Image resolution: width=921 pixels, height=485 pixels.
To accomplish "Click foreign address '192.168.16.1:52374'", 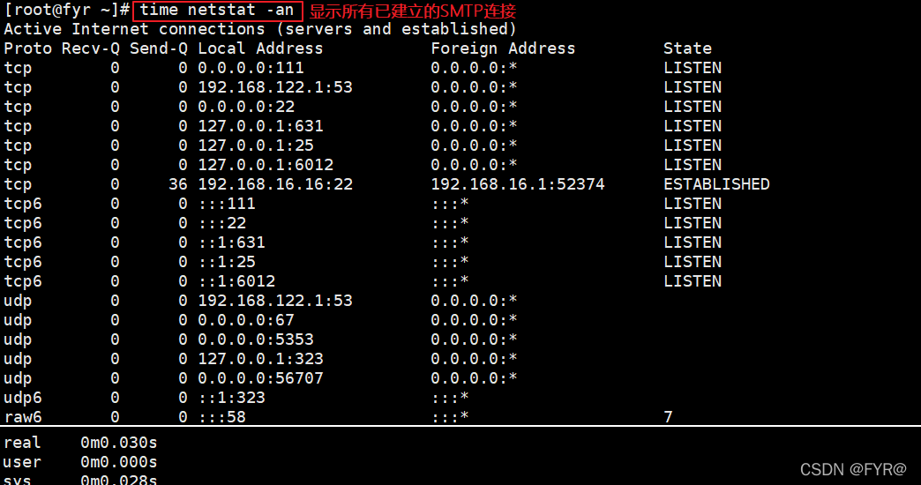I will point(518,184).
